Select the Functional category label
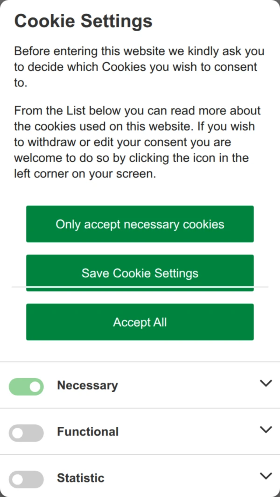280x497 pixels. tap(88, 432)
